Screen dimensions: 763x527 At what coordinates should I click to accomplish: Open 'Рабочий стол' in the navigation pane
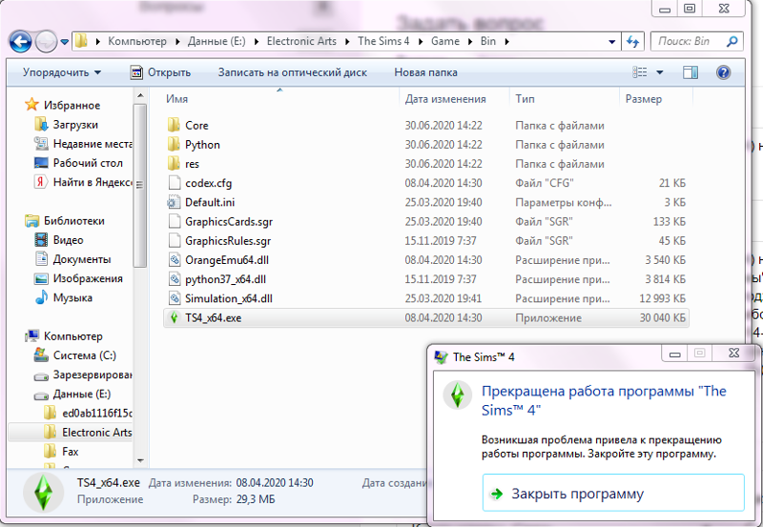[x=78, y=163]
